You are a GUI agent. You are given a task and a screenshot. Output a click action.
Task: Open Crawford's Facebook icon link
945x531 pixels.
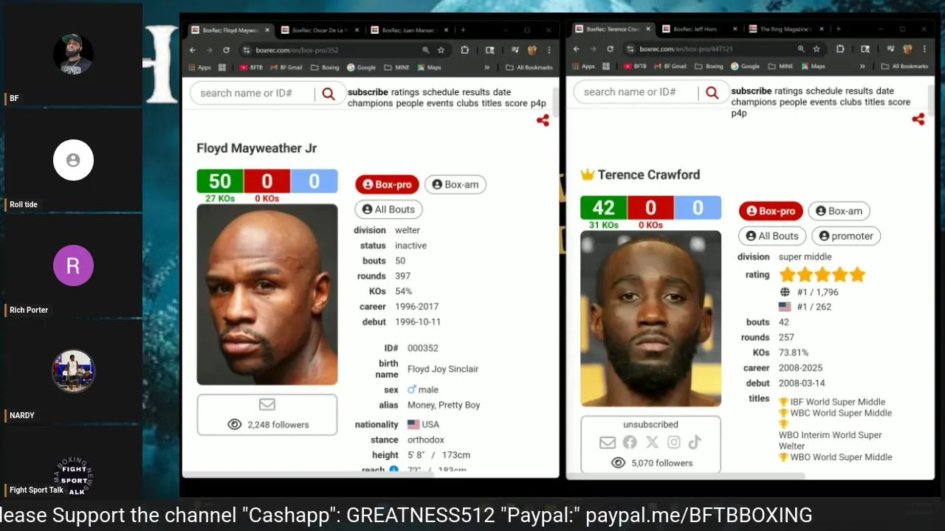point(629,442)
